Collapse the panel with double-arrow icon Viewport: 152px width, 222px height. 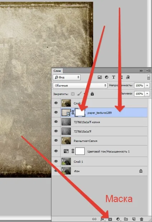tap(141, 71)
